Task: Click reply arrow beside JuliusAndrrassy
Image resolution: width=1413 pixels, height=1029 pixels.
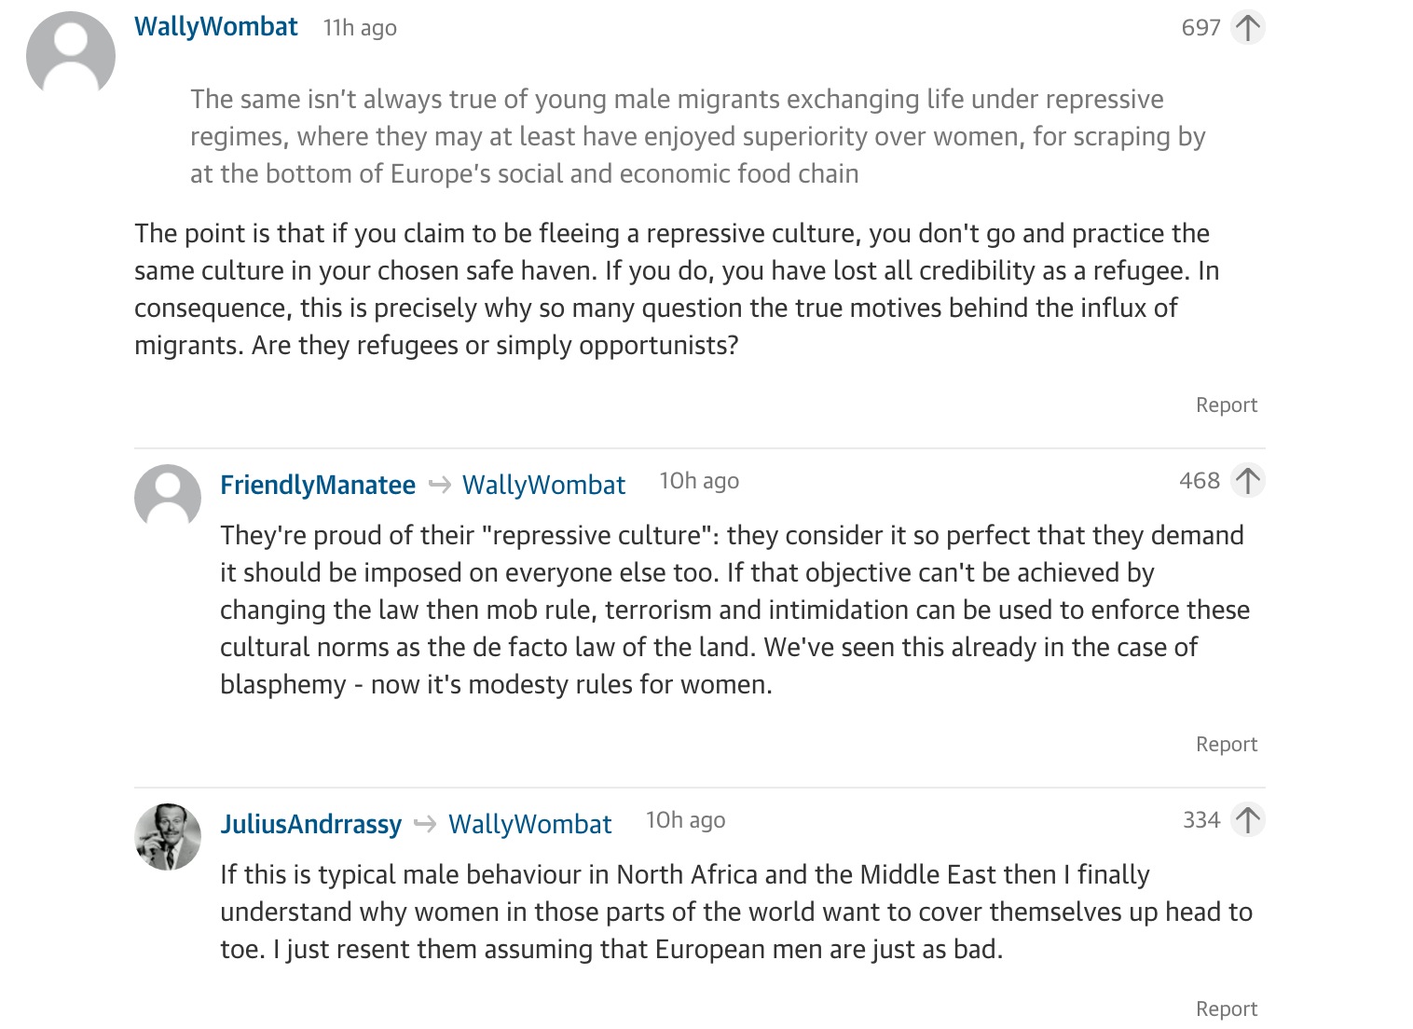Action: [x=425, y=824]
